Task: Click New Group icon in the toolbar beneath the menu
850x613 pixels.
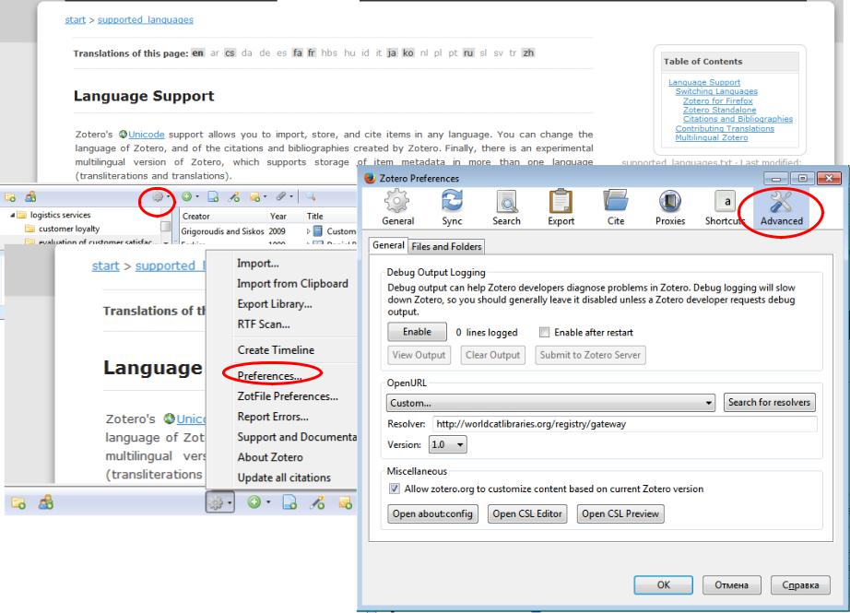Action: (x=46, y=503)
